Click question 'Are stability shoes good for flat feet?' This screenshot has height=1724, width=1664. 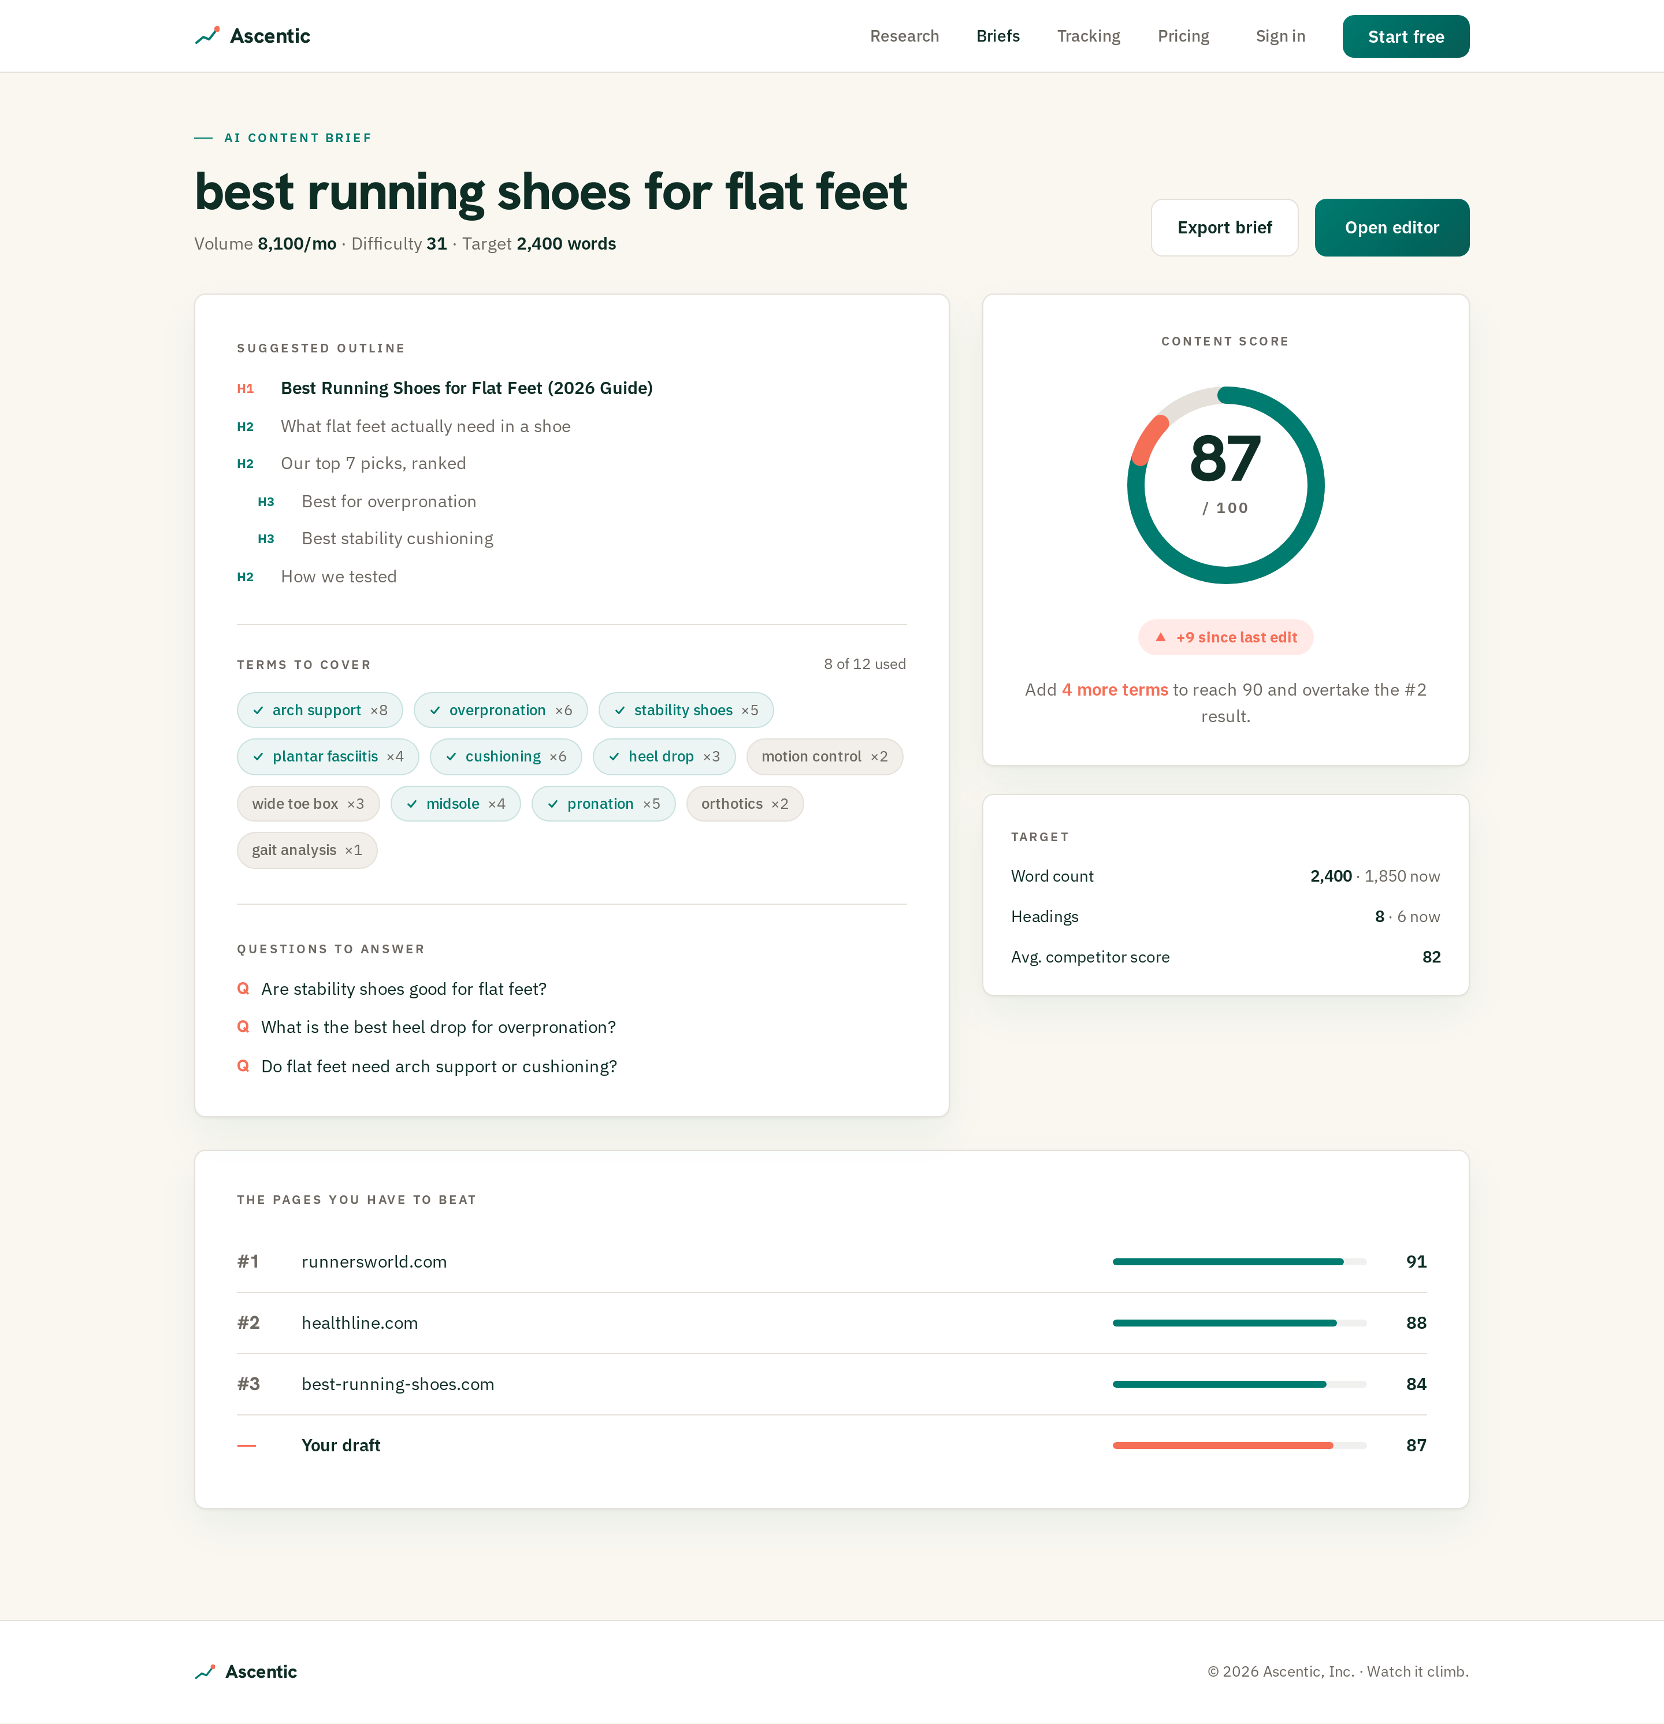[x=404, y=989]
